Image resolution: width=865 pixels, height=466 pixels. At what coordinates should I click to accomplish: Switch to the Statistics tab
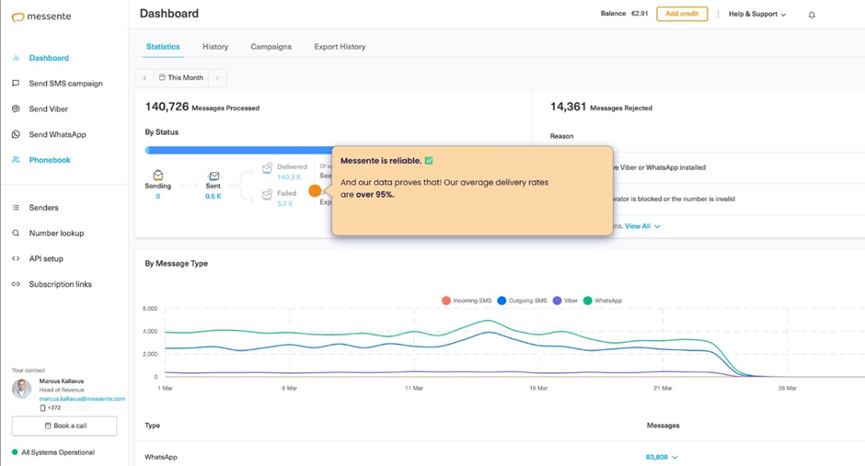(163, 47)
